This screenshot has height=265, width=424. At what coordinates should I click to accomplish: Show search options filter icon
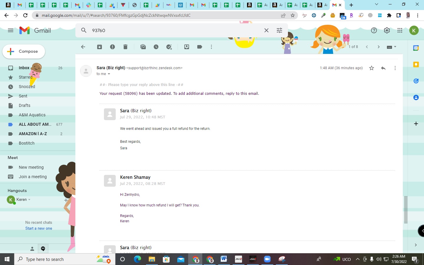coord(279,30)
